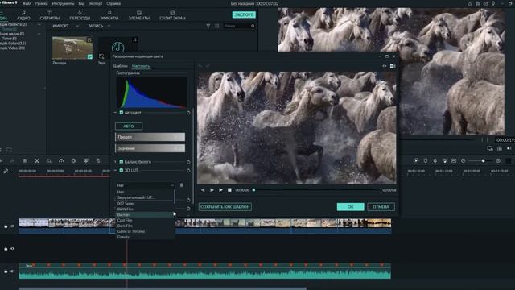Click the record voiceover microphone icon above timeline
The width and height of the screenshot is (515, 290).
click(x=435, y=161)
